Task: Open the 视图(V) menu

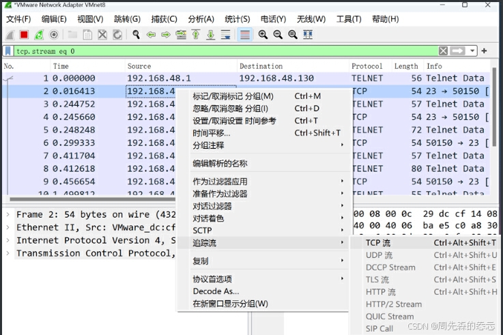Action: coord(90,19)
